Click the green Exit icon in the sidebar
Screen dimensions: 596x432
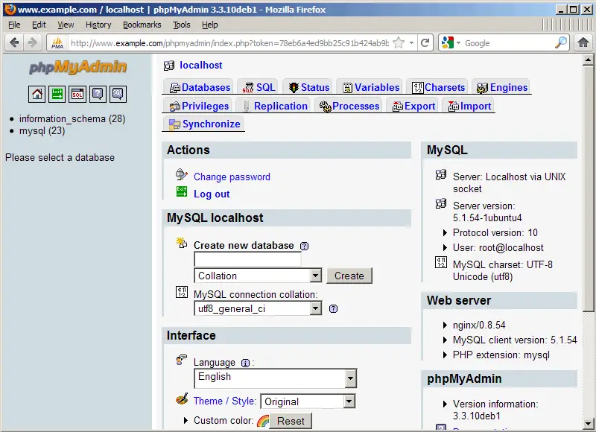click(57, 94)
